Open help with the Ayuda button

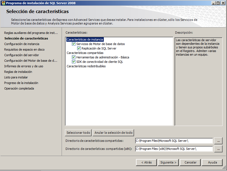212,162
